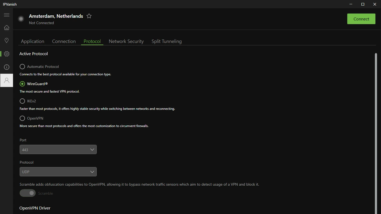Image resolution: width=381 pixels, height=214 pixels.
Task: Open the hamburger menu in the sidebar
Action: (7, 15)
